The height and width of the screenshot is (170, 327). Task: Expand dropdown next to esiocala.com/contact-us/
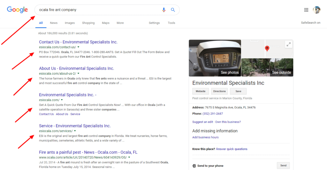click(x=79, y=47)
